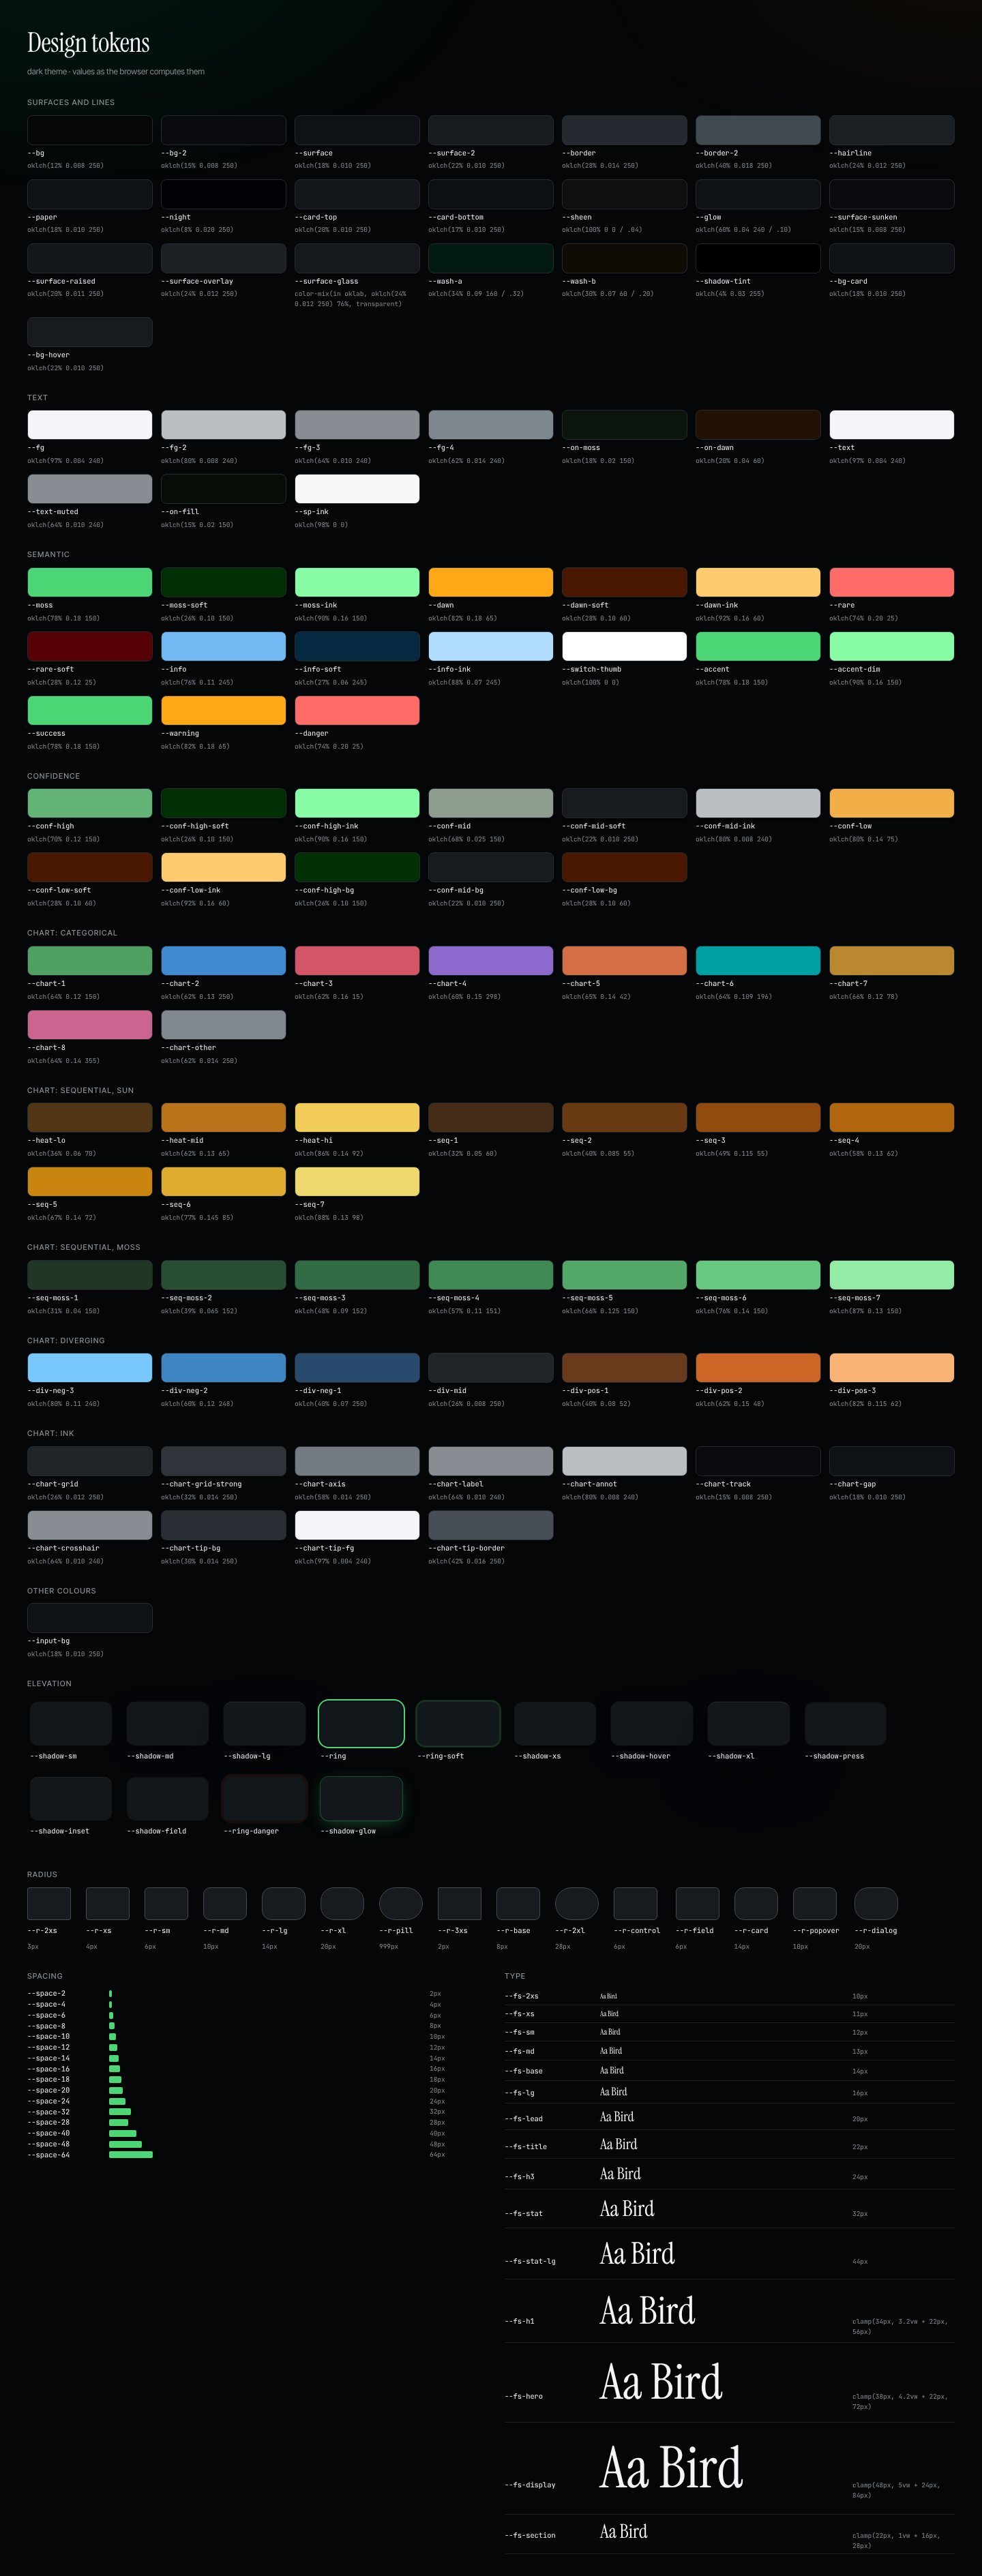The height and width of the screenshot is (2576, 982).
Task: Click the --r-pill radius sample
Action: pyautogui.click(x=401, y=1904)
